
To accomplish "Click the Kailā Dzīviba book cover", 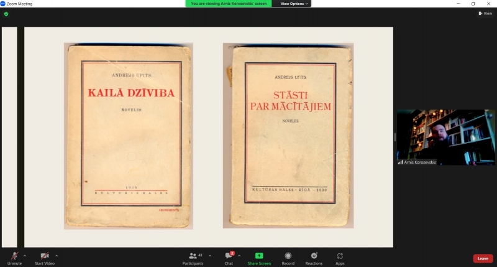I will pyautogui.click(x=129, y=136).
